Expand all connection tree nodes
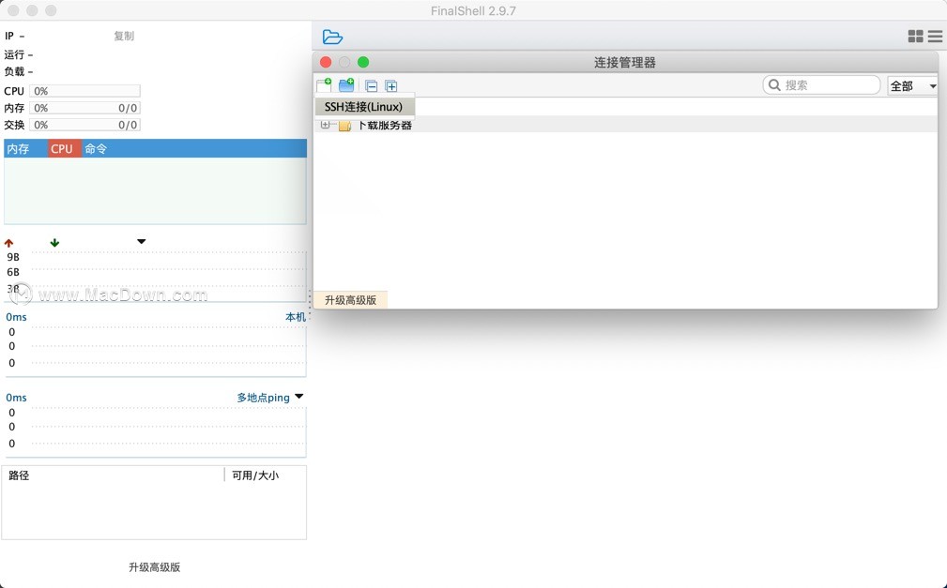 click(x=391, y=85)
